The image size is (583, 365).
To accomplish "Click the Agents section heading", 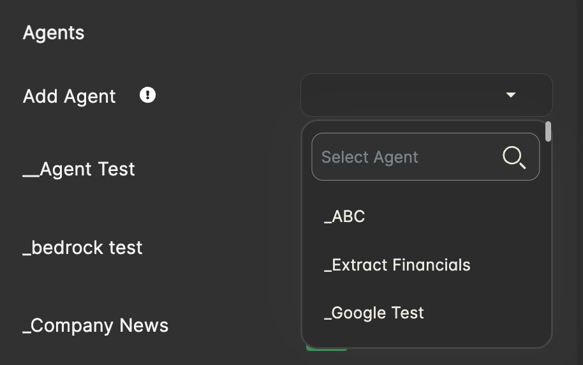I will pyautogui.click(x=54, y=33).
